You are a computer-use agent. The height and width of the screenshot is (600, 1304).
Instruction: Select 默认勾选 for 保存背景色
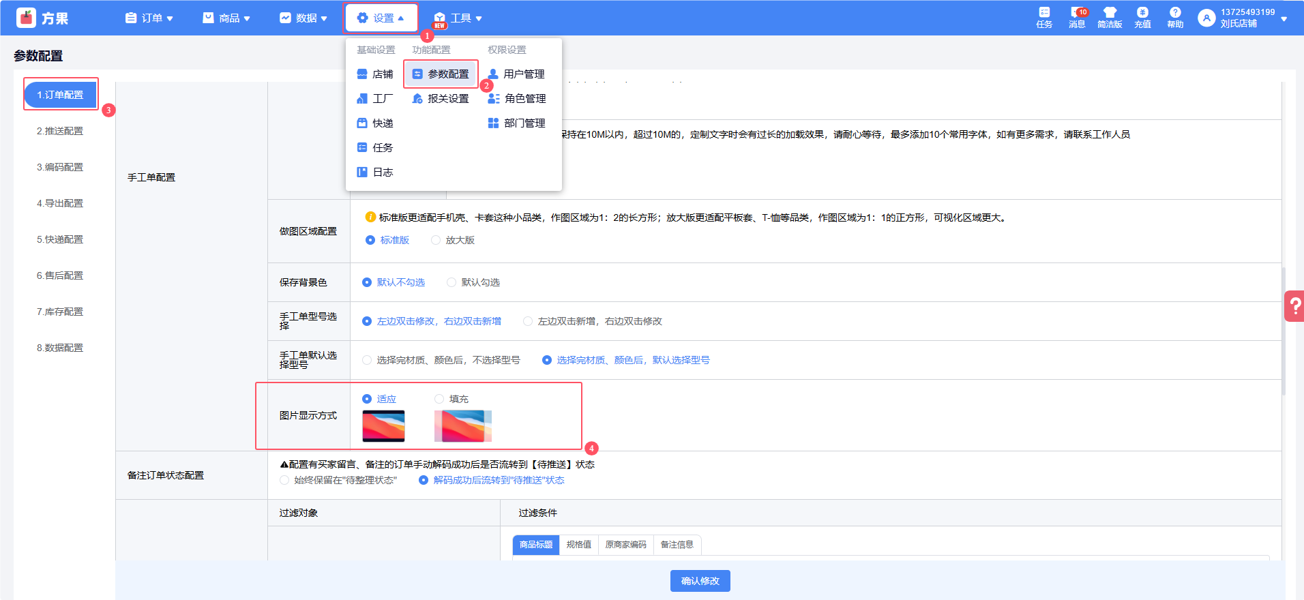451,282
